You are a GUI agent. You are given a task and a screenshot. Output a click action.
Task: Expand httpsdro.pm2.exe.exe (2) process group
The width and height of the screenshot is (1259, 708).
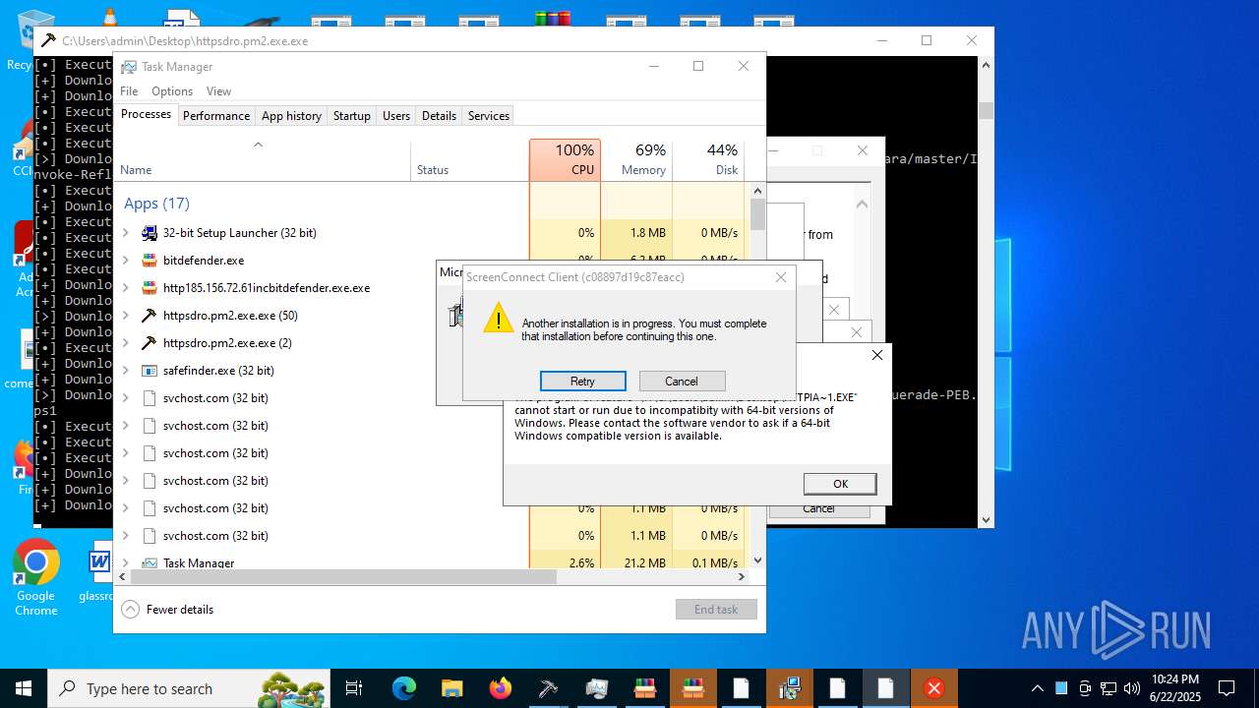[125, 343]
